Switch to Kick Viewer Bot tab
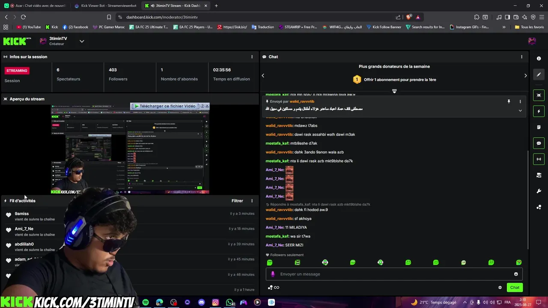The image size is (548, 308). tap(106, 6)
